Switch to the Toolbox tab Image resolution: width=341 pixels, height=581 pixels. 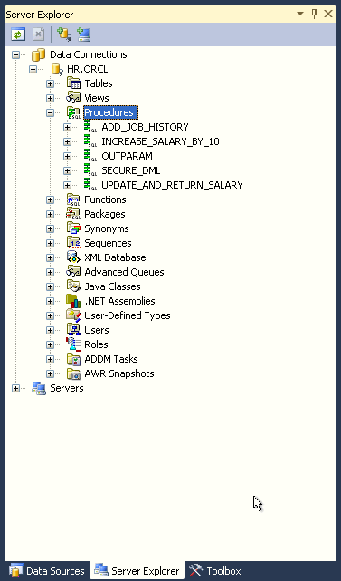pos(215,571)
